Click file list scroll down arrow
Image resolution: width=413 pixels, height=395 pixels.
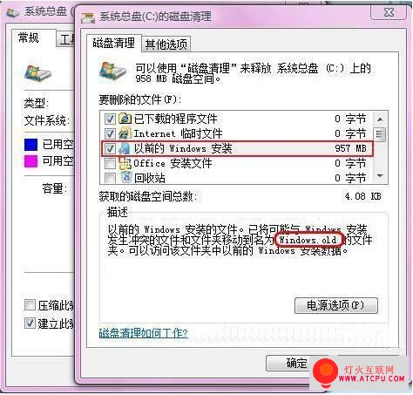click(380, 175)
